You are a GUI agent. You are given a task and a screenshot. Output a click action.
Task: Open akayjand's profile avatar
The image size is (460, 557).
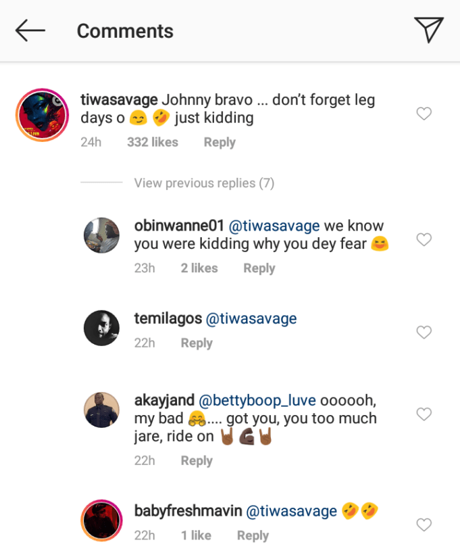pyautogui.click(x=101, y=410)
